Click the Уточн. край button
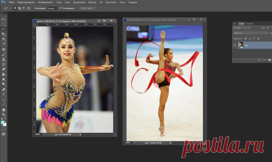 (x=87, y=8)
